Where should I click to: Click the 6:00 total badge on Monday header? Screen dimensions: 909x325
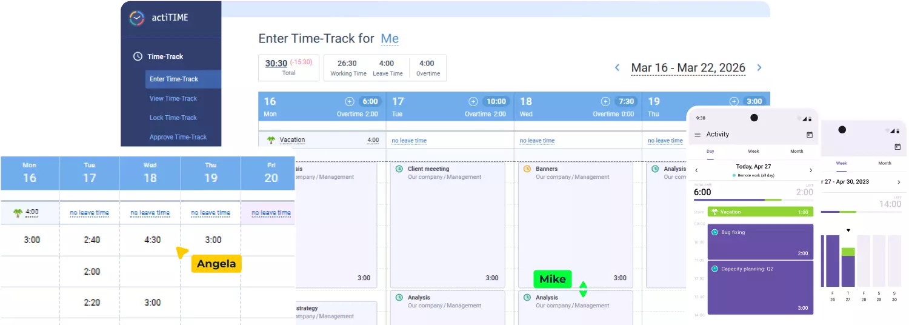(x=370, y=102)
